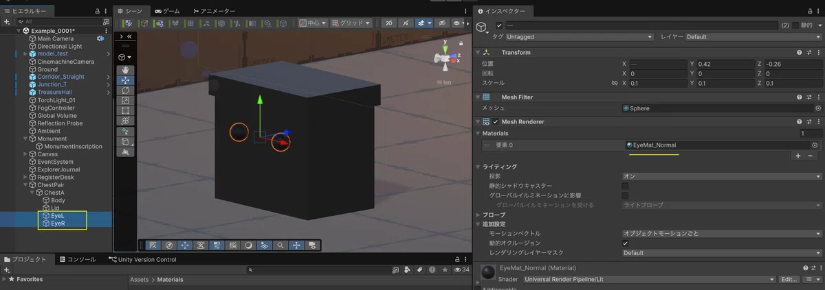Switch to the アニメーター tab
The width and height of the screenshot is (825, 290).
pyautogui.click(x=214, y=12)
